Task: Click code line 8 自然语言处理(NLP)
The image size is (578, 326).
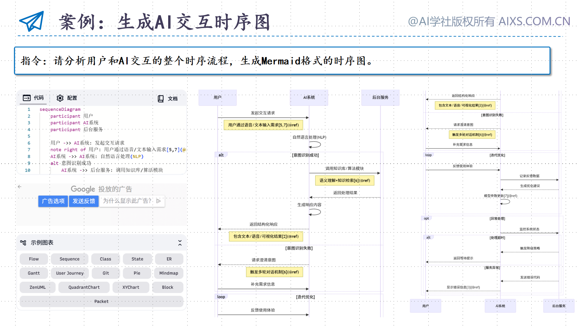Action: (97, 157)
